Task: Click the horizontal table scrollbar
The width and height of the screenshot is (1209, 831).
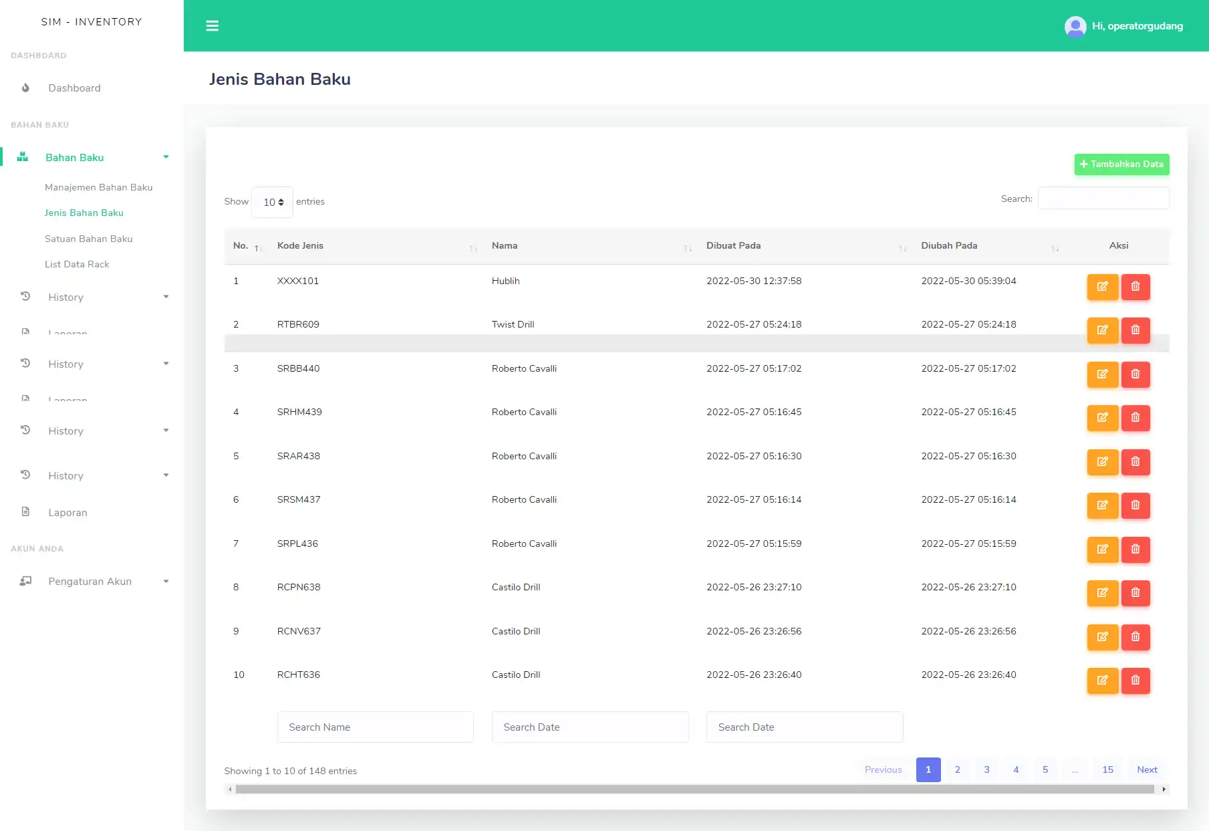Action: point(695,790)
